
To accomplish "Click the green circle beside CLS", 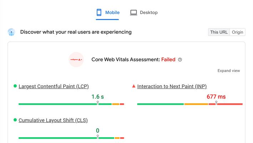I will point(15,120).
